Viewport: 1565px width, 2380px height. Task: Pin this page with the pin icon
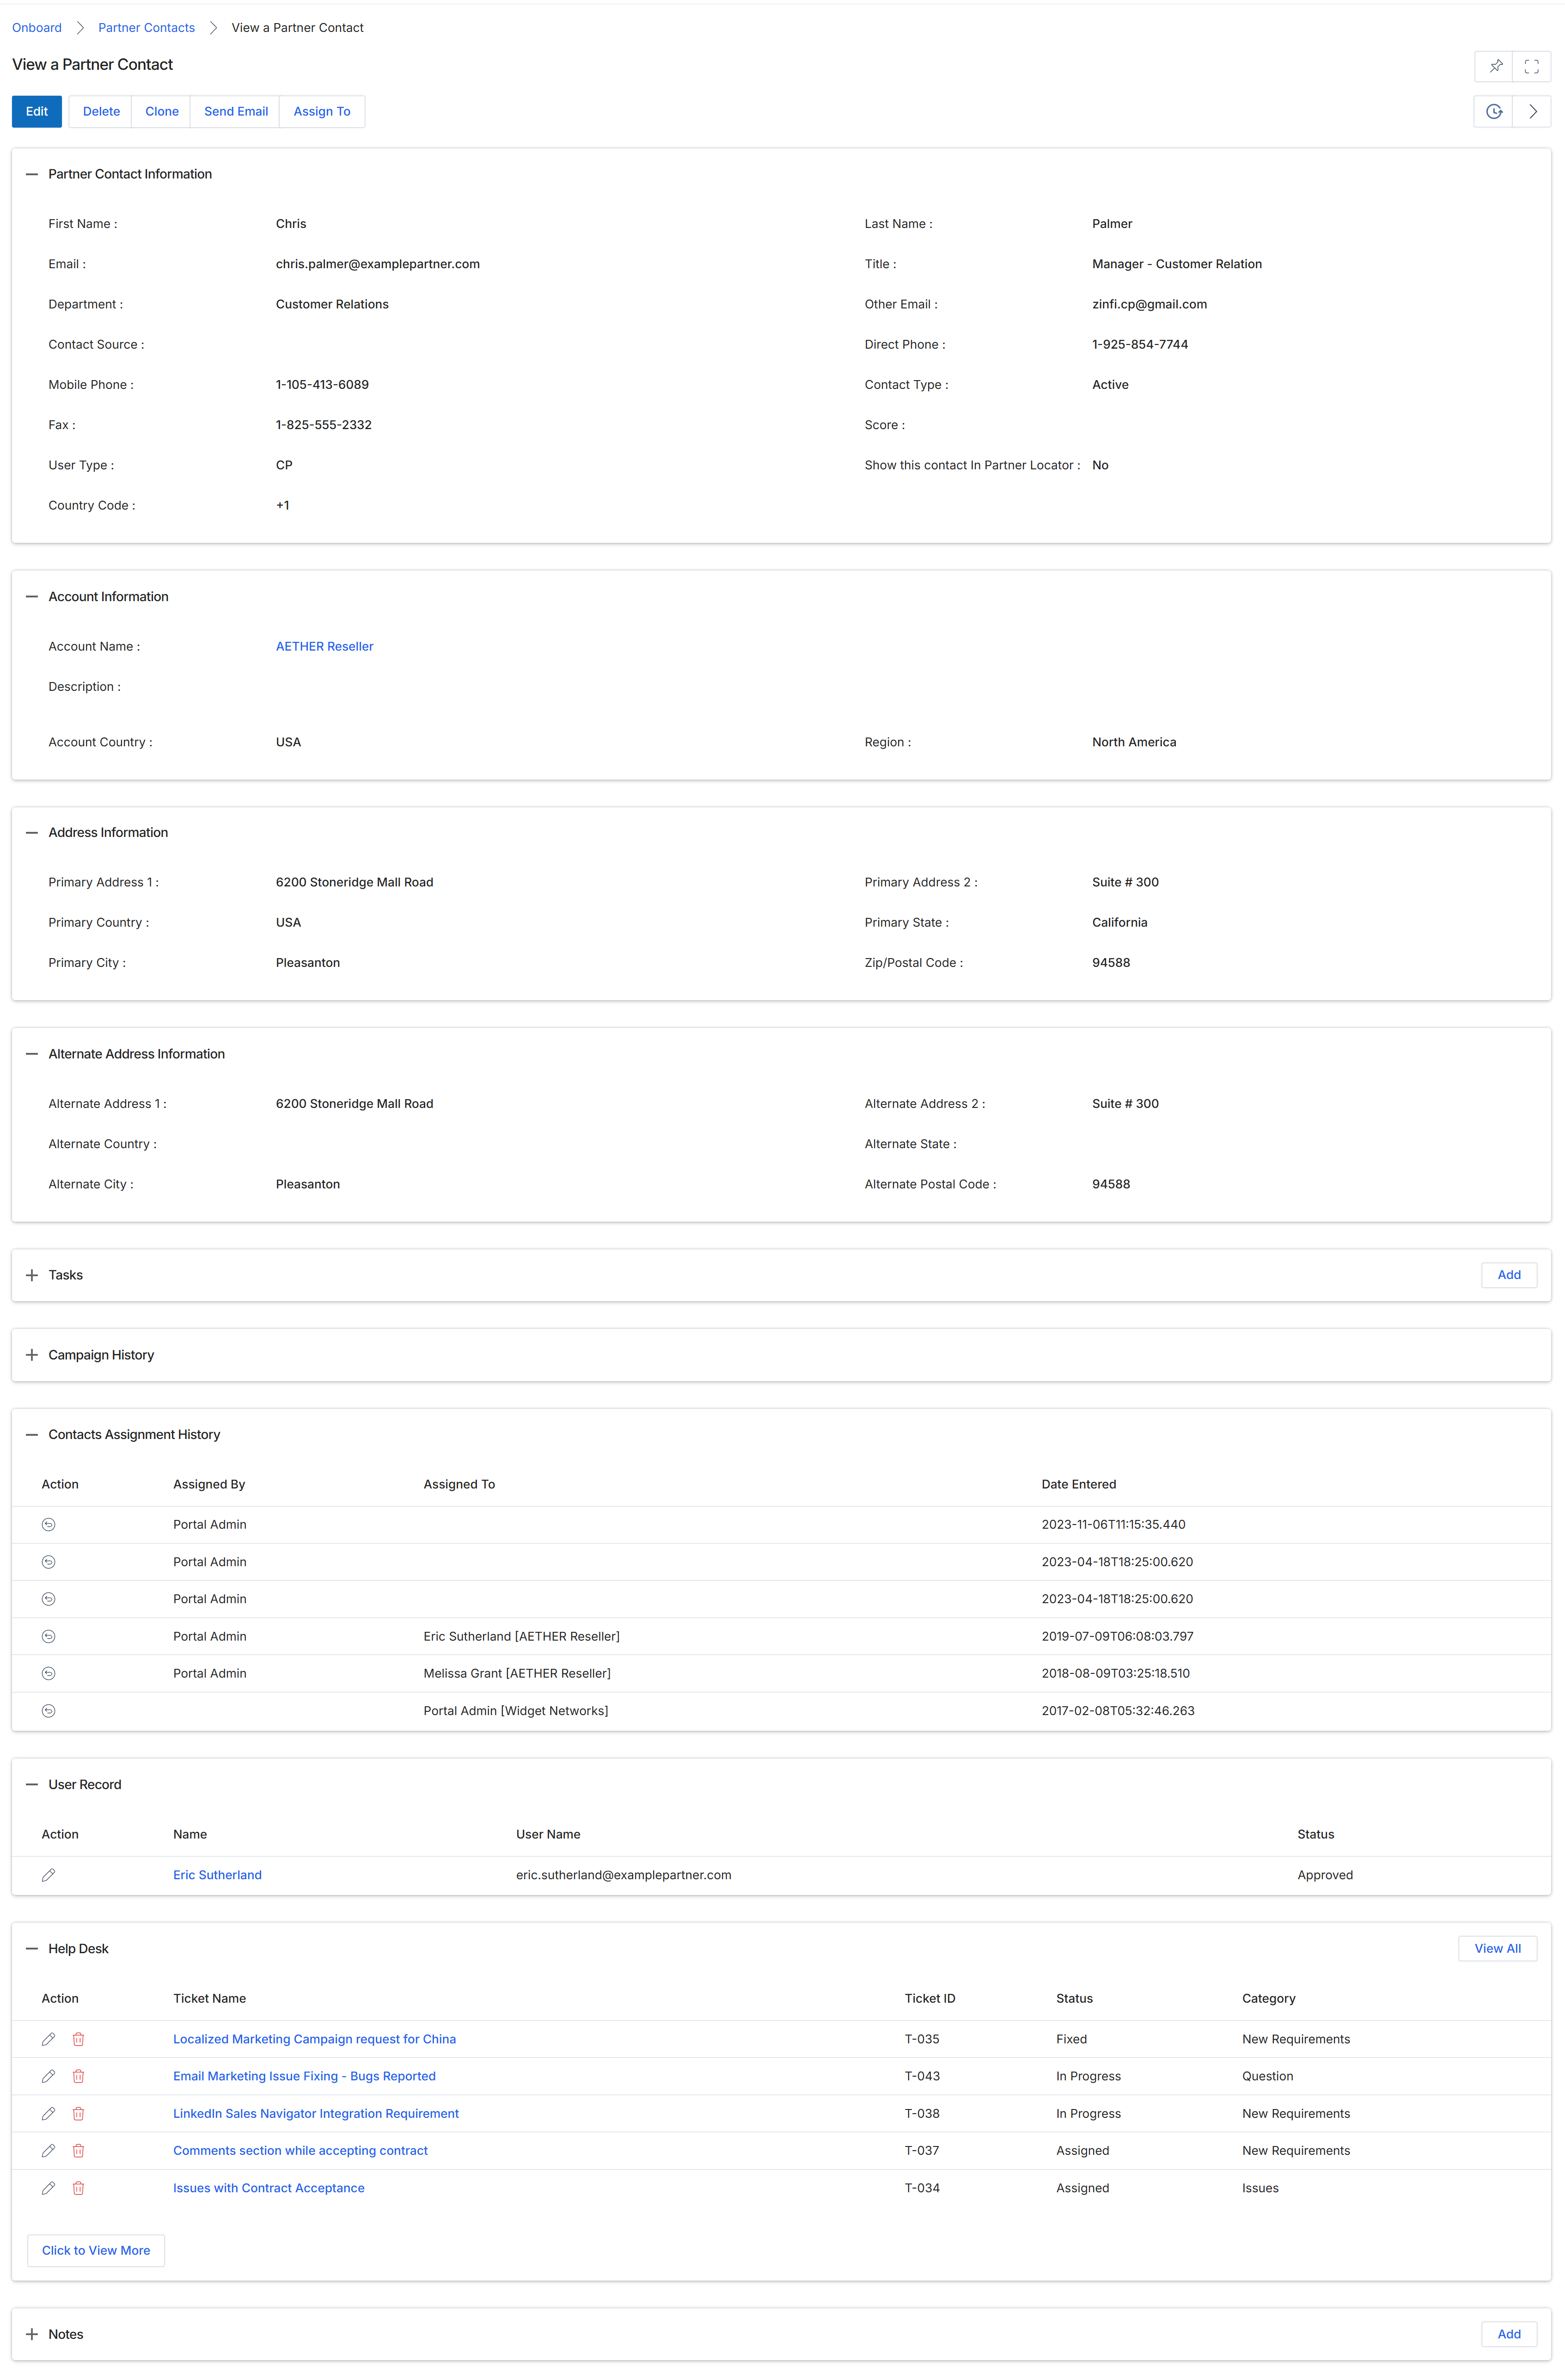click(1495, 66)
